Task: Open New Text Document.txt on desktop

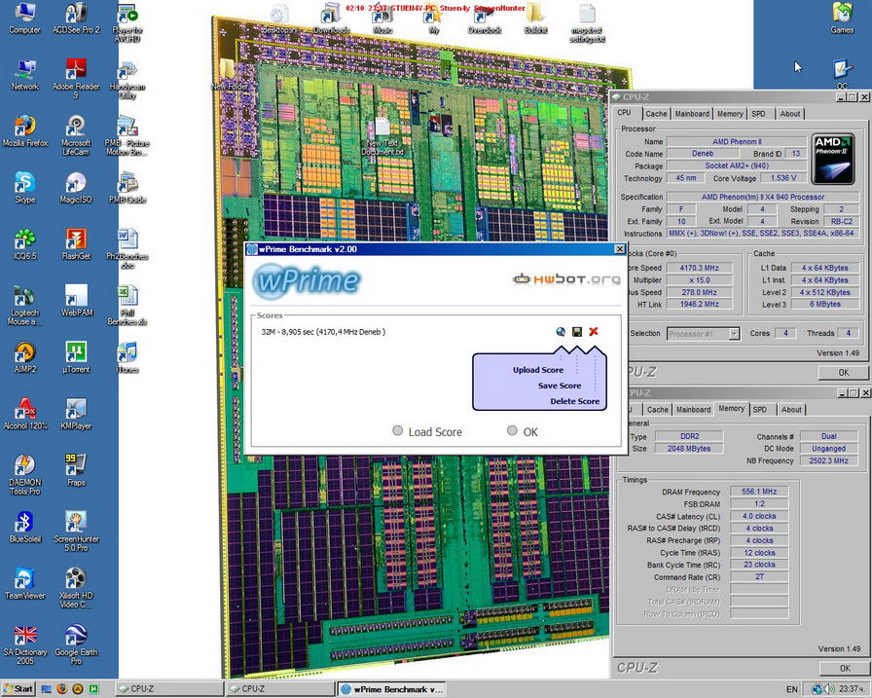Action: (x=382, y=136)
